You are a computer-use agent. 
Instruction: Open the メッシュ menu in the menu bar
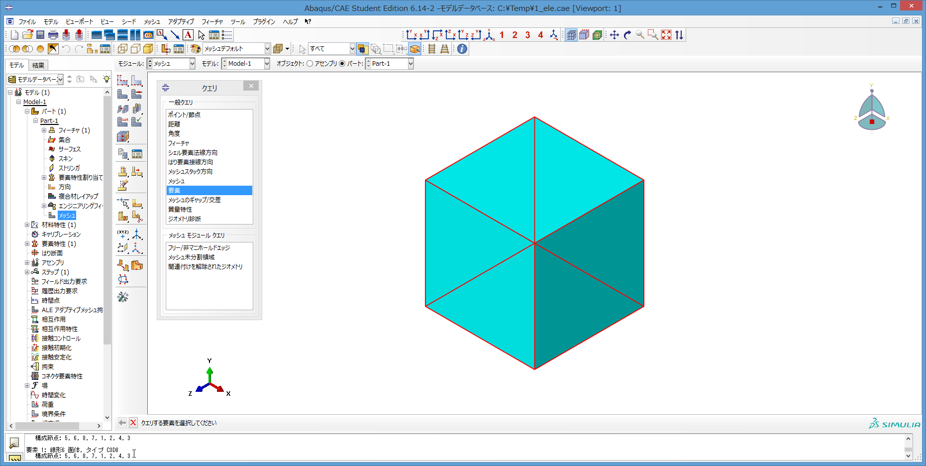coord(152,22)
